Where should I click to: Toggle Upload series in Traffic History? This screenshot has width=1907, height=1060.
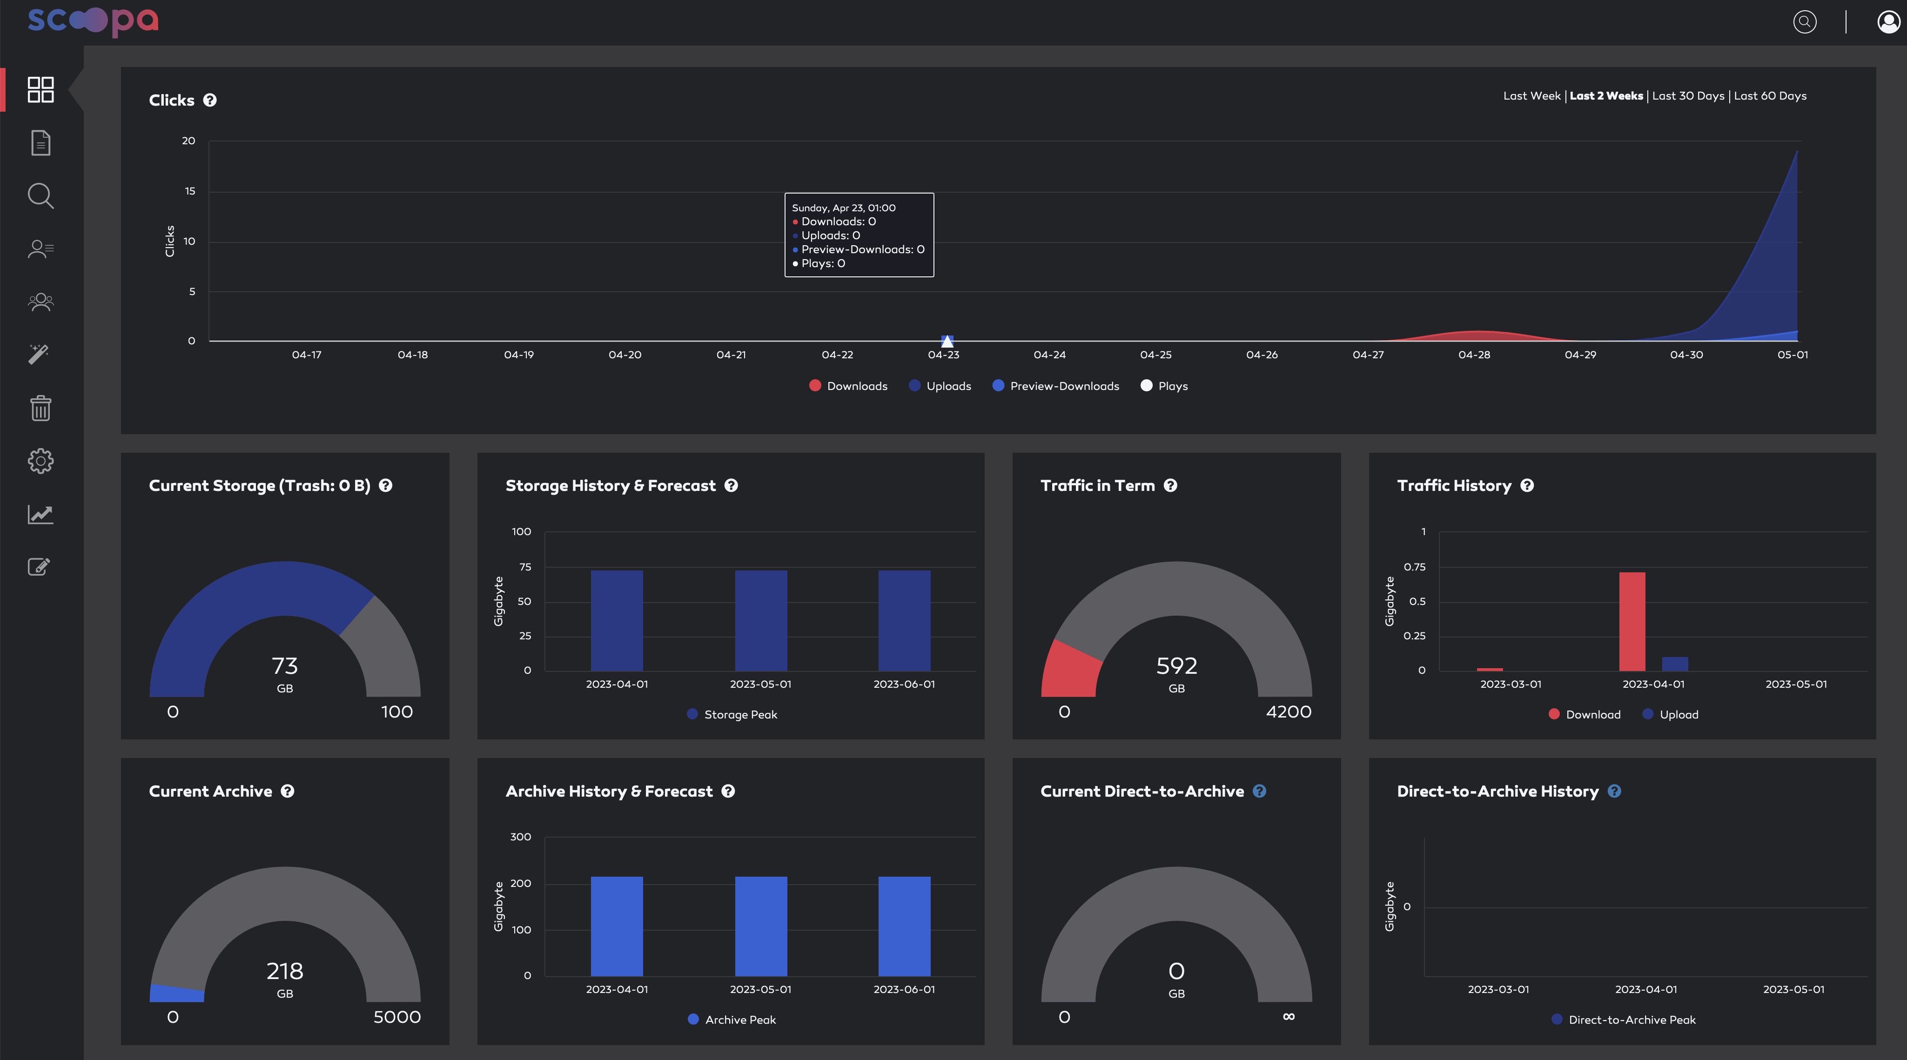[1670, 715]
